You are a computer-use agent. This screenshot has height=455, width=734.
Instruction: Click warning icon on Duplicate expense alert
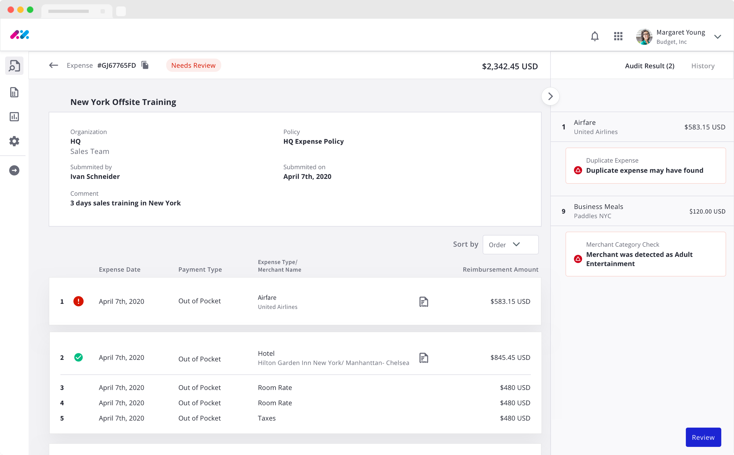[578, 170]
